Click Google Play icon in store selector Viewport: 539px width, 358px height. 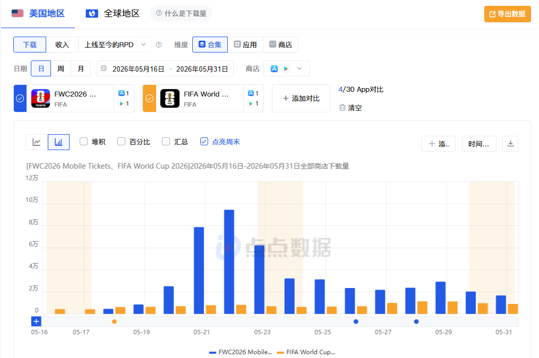click(286, 68)
